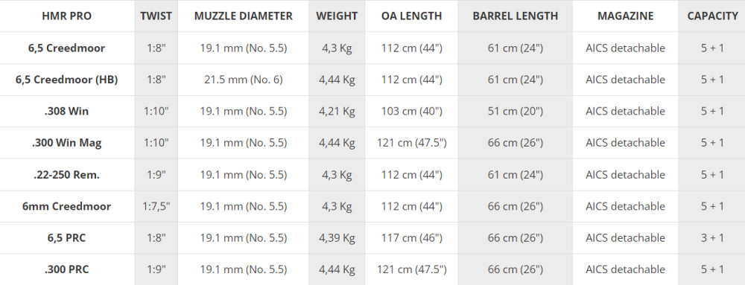Select the .300 PRC row label
Image resolution: width=745 pixels, height=285 pixels.
[x=66, y=270]
